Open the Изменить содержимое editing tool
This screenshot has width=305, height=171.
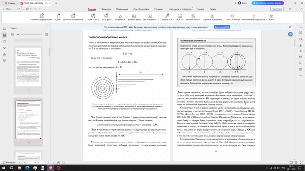[x=41, y=17]
